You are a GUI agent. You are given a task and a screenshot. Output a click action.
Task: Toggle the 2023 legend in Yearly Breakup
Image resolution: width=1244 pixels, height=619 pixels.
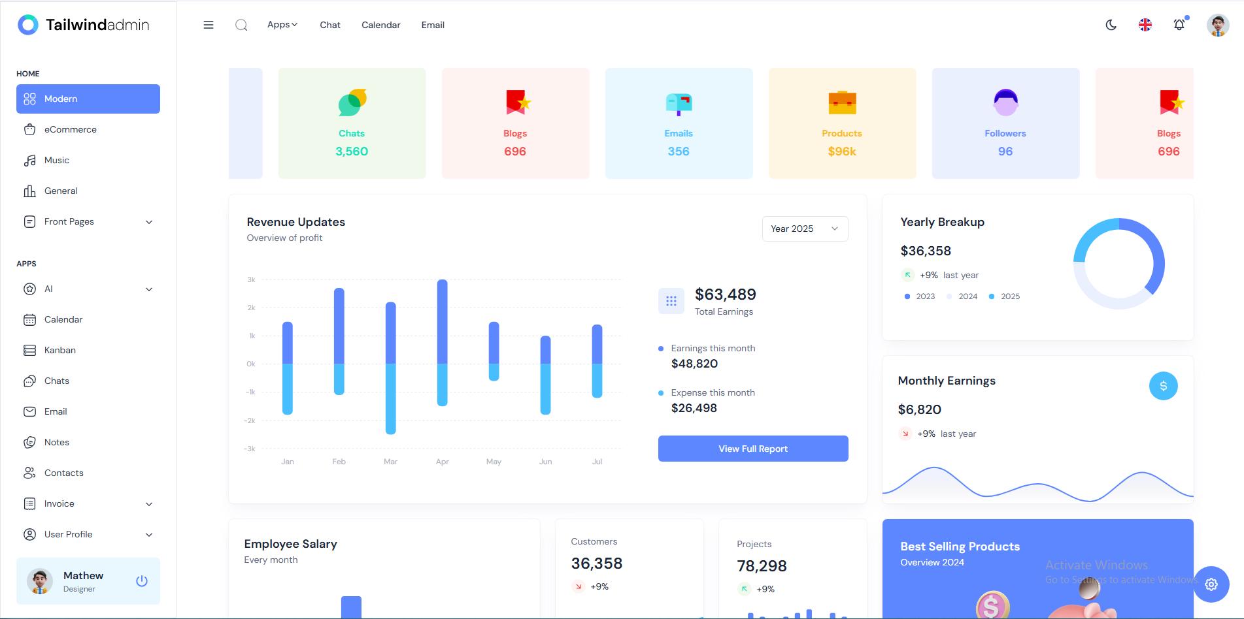point(920,296)
